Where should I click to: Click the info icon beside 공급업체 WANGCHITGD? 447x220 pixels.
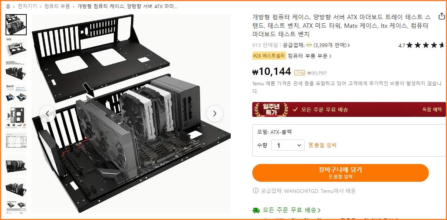click(255, 191)
